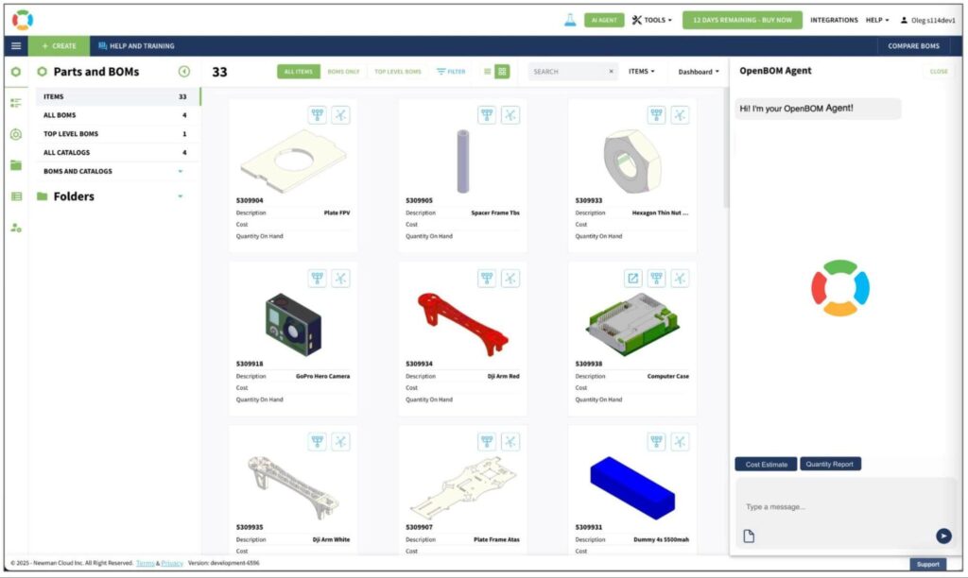Open hierarchy icon on card 5309905
Image resolution: width=968 pixels, height=578 pixels.
click(487, 114)
